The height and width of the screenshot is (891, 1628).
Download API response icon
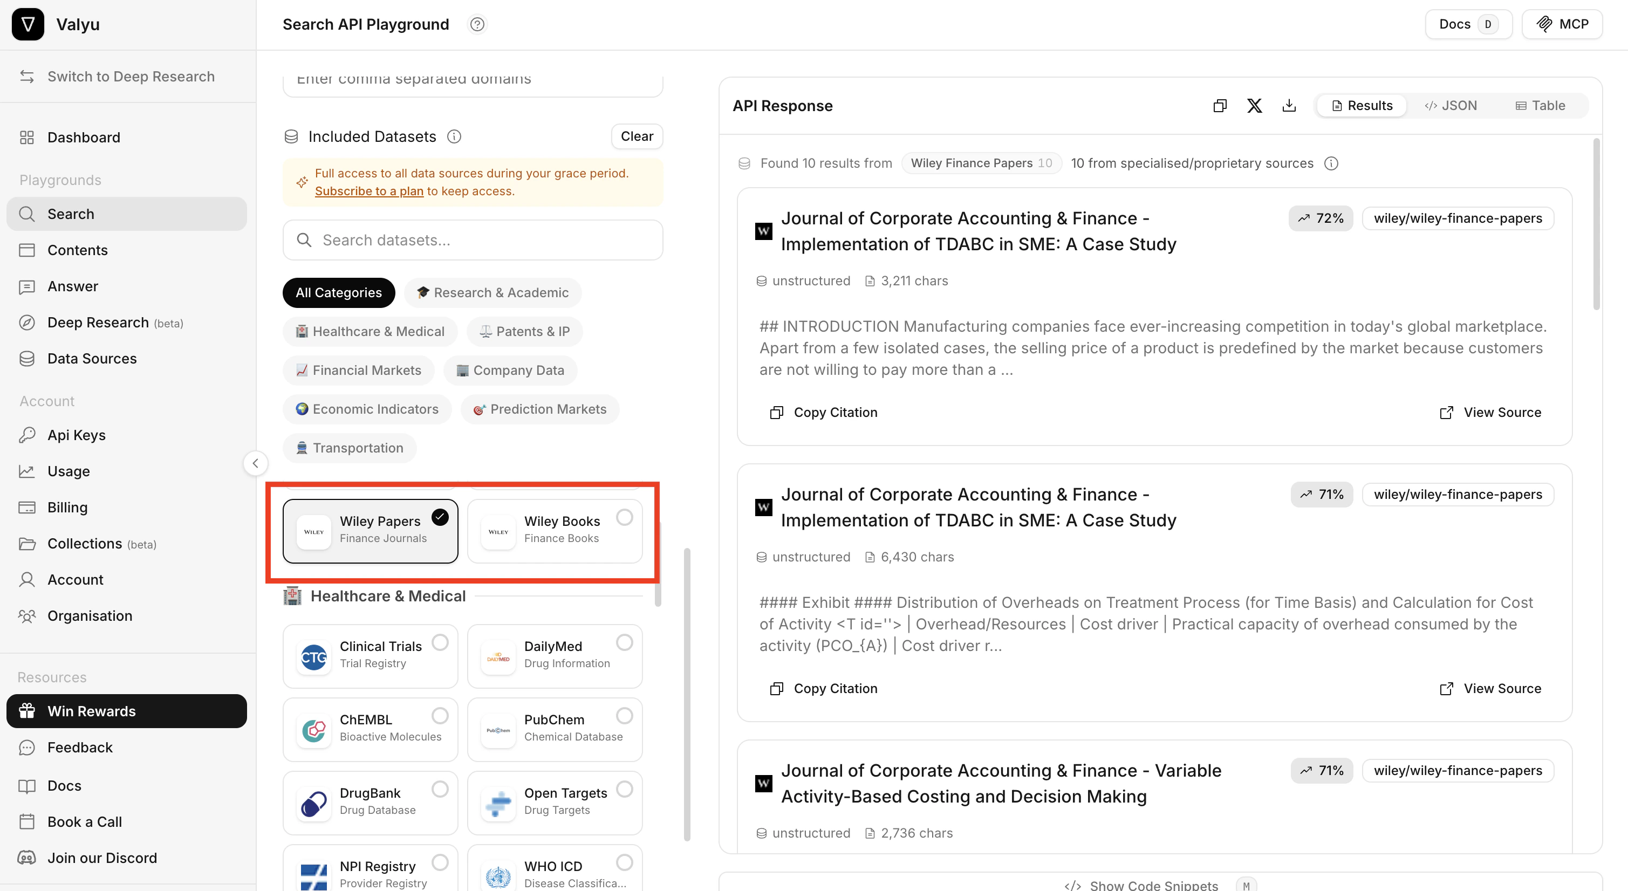coord(1289,106)
